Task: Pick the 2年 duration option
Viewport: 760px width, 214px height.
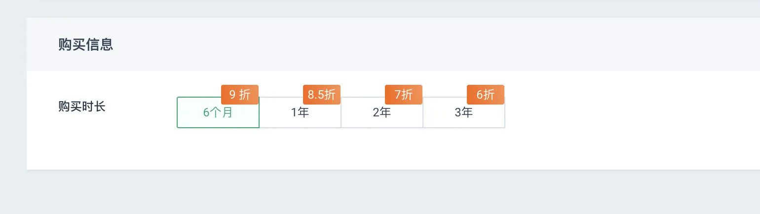Action: pos(382,112)
